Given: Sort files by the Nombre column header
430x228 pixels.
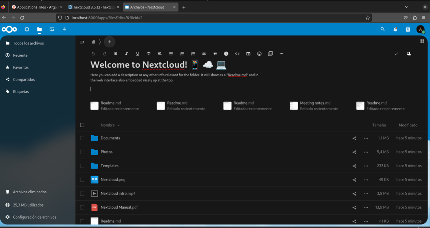Looking at the screenshot, I should tap(108, 125).
